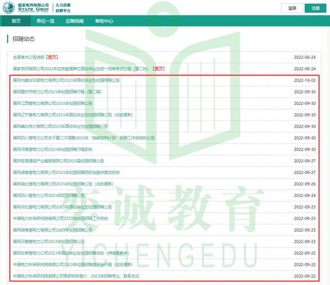Open the 应聘指南 menu item
Image resolution: width=330 pixels, height=285 pixels.
point(74,21)
